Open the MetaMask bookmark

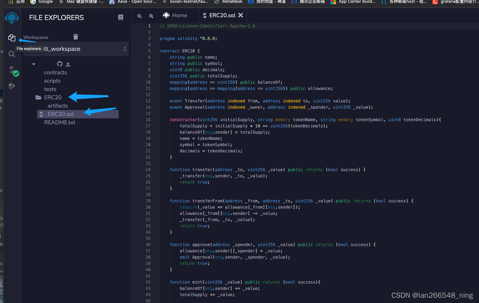pos(229,2)
